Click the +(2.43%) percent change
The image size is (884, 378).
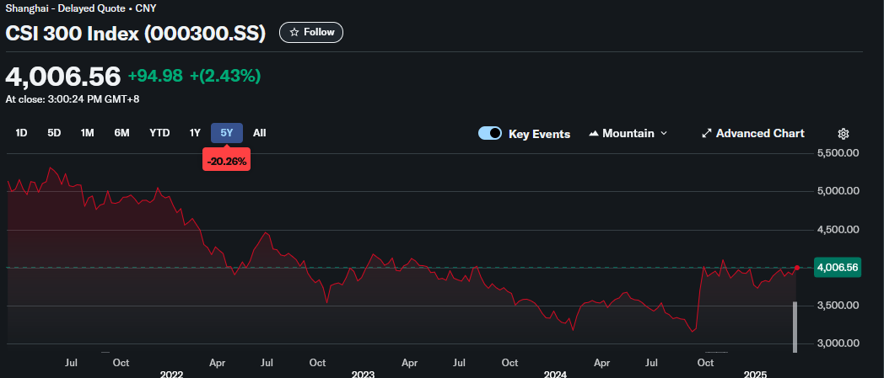click(x=225, y=76)
